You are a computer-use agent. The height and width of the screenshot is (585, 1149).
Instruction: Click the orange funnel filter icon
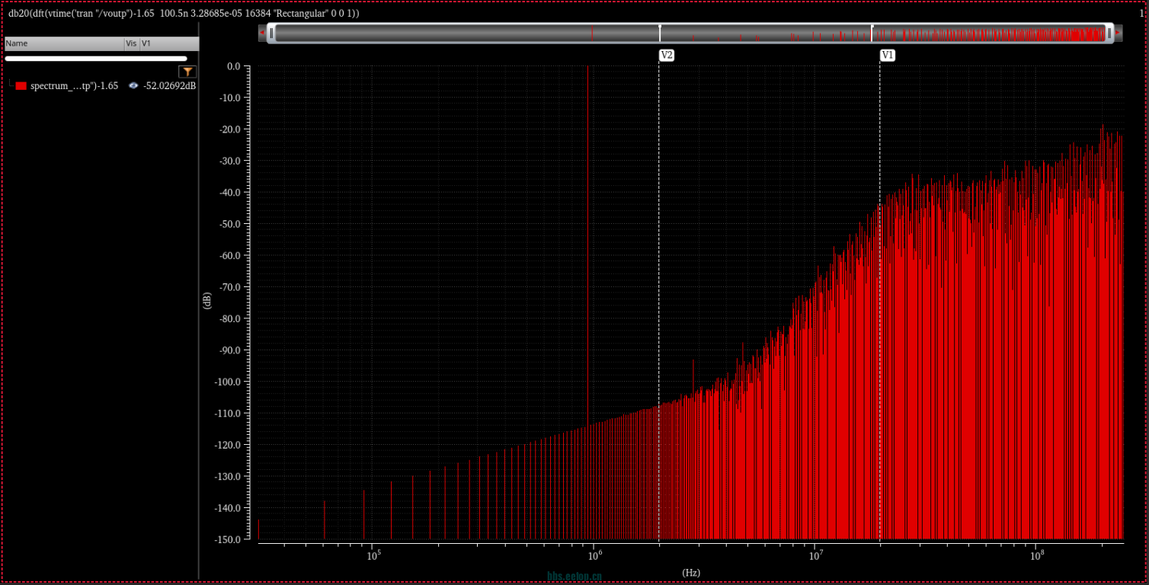click(187, 72)
